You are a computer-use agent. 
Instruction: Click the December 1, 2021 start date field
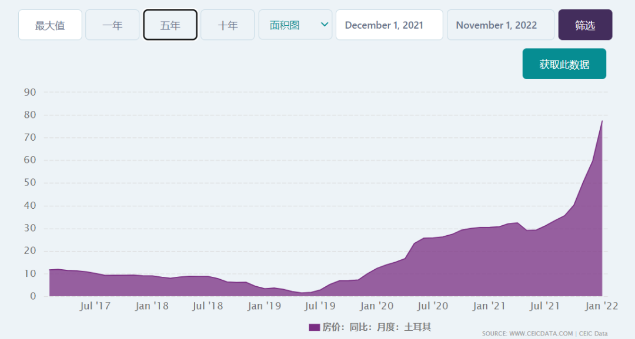click(389, 25)
